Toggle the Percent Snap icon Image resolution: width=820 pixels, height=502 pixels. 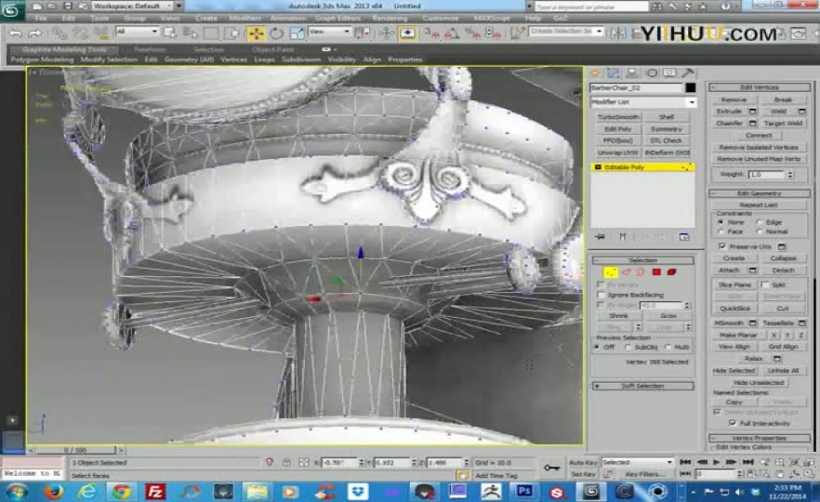click(472, 33)
